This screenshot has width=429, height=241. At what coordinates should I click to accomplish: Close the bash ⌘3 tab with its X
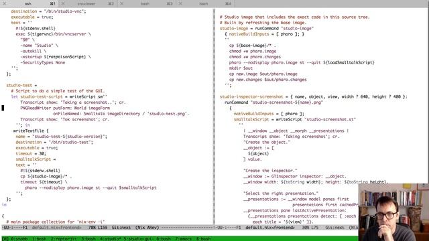122,3
